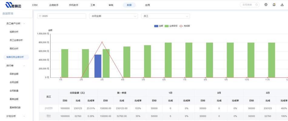Toggle the 业绩目标 legend series
This screenshot has height=121, width=288.
pos(171,26)
